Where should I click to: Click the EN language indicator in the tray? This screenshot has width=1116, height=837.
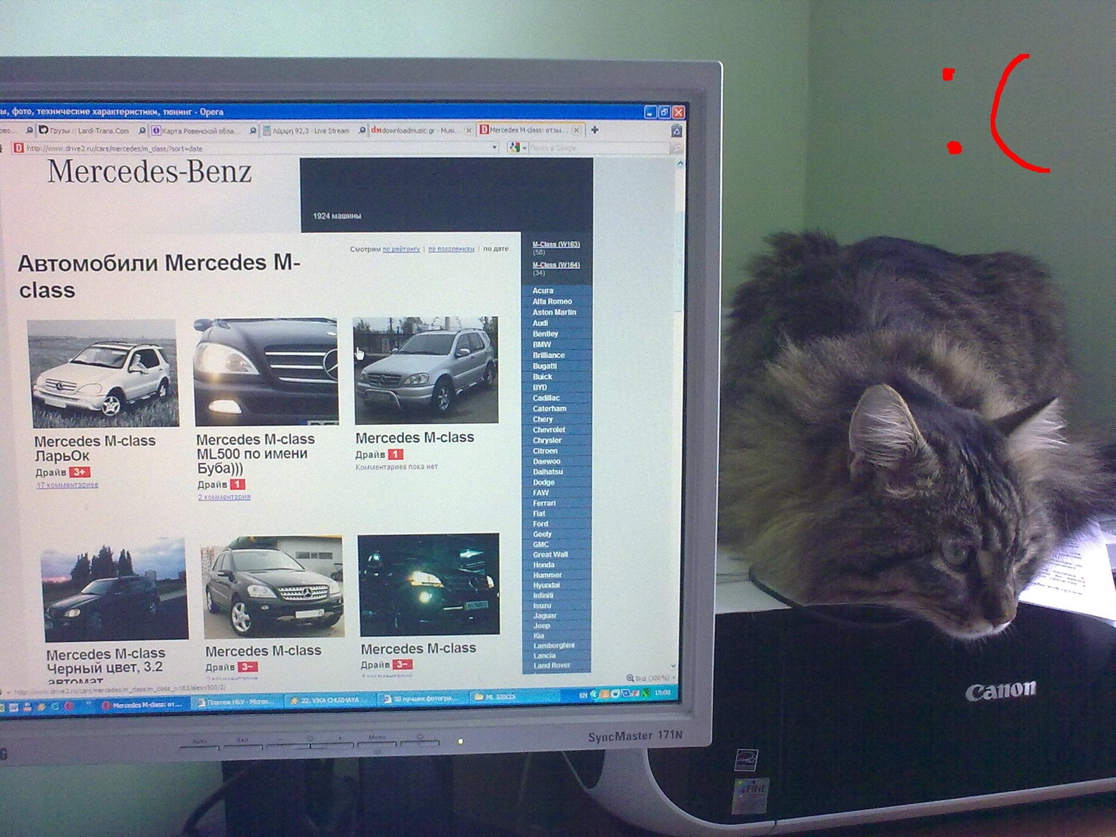click(583, 695)
